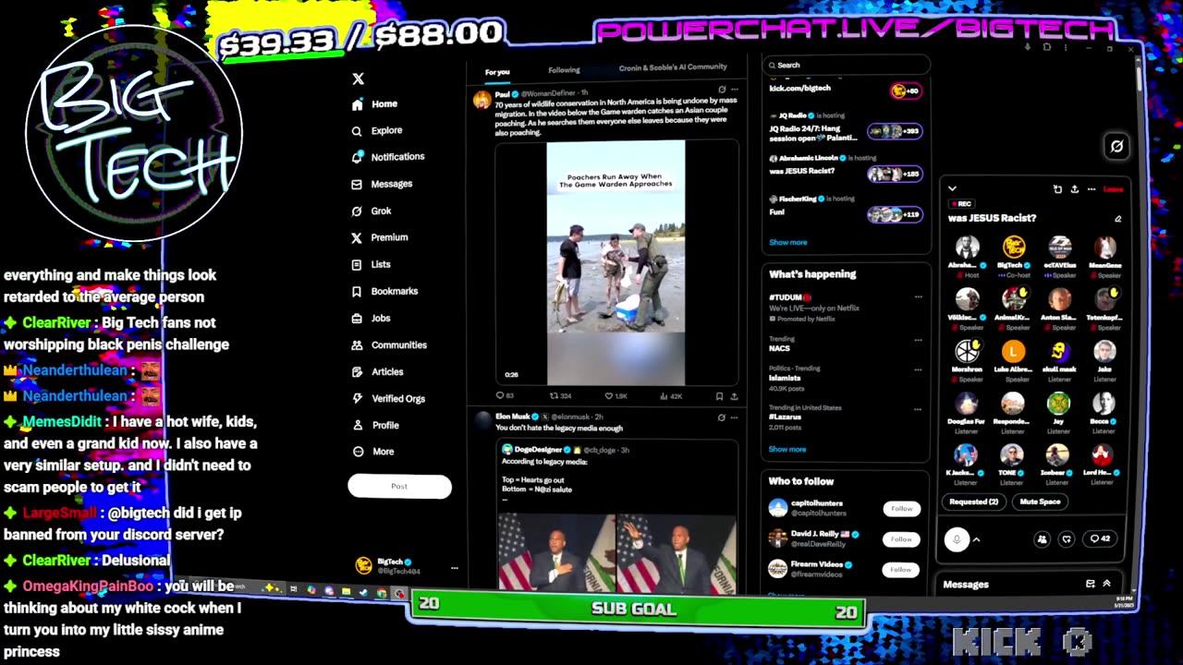Image resolution: width=1183 pixels, height=665 pixels.
Task: Bookmark Paul's post
Action: point(719,395)
